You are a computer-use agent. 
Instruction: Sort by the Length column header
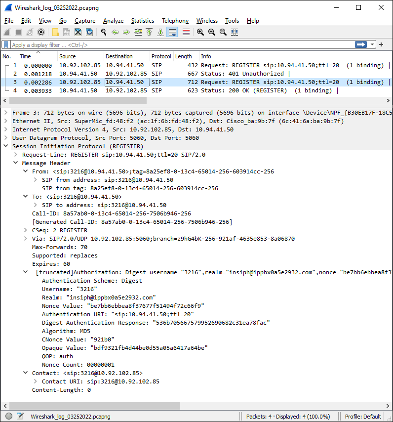(x=186, y=56)
